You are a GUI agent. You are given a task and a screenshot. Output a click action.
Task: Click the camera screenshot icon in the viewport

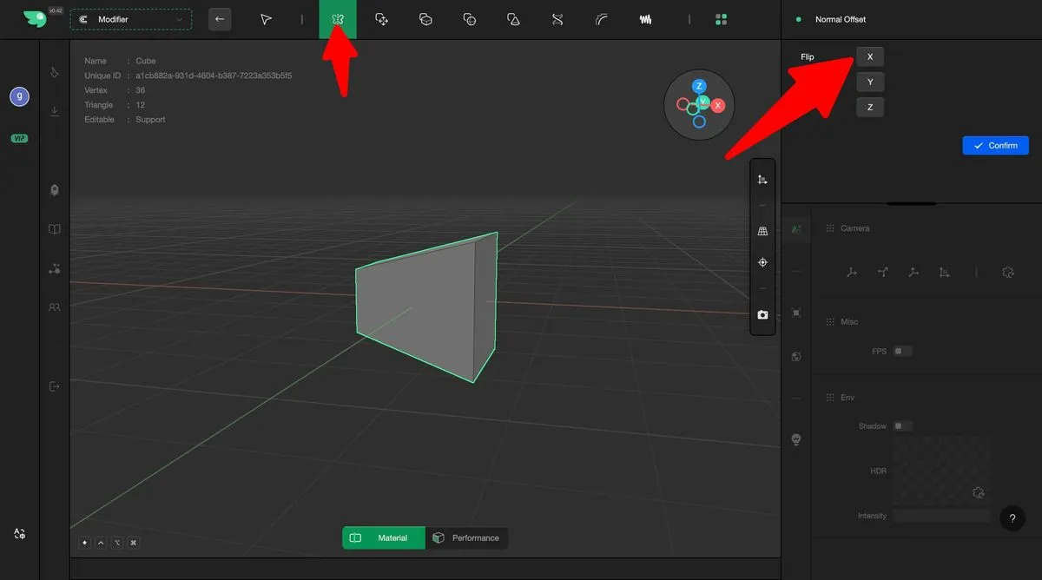(762, 315)
